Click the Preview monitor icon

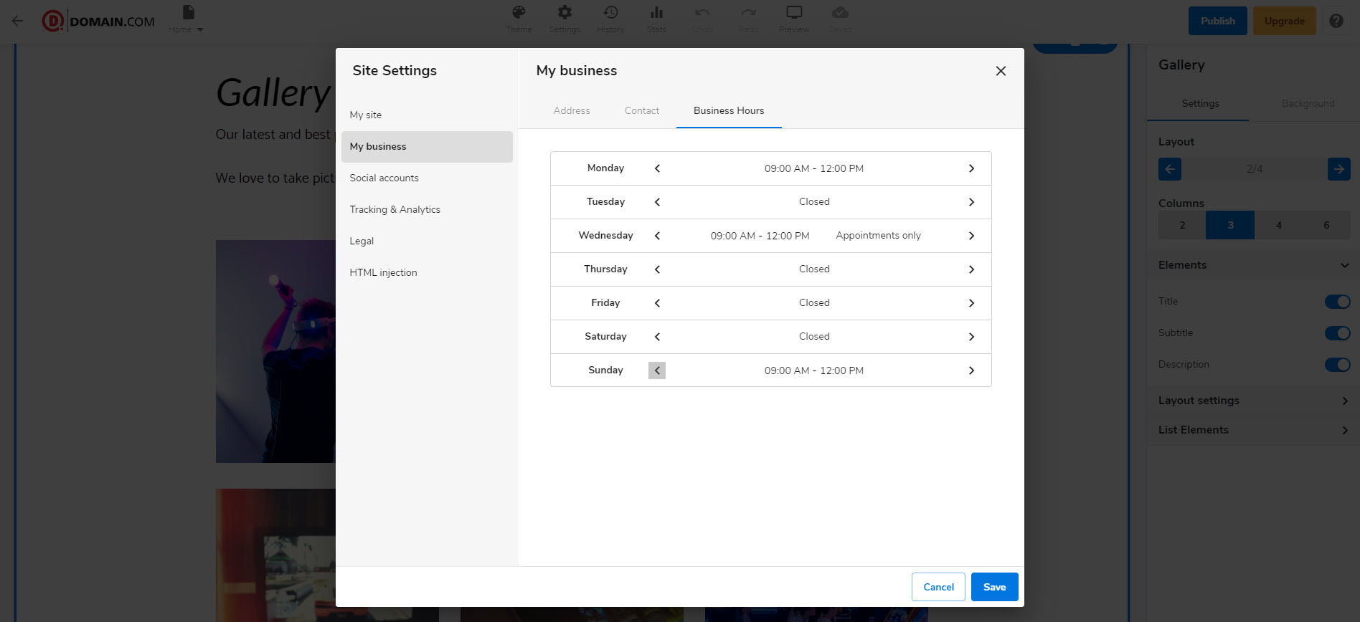pos(794,13)
